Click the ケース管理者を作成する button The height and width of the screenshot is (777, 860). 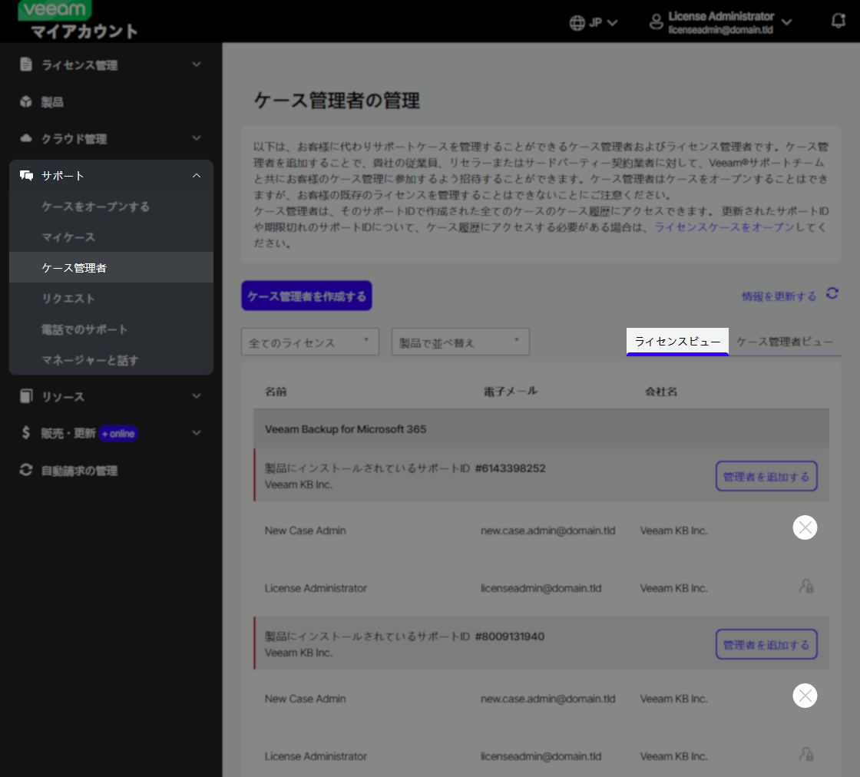click(x=306, y=295)
